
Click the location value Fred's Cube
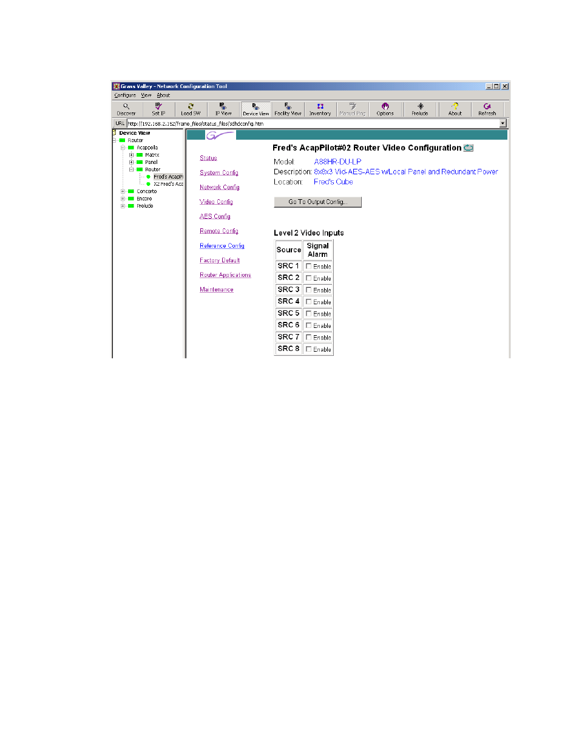tap(333, 182)
